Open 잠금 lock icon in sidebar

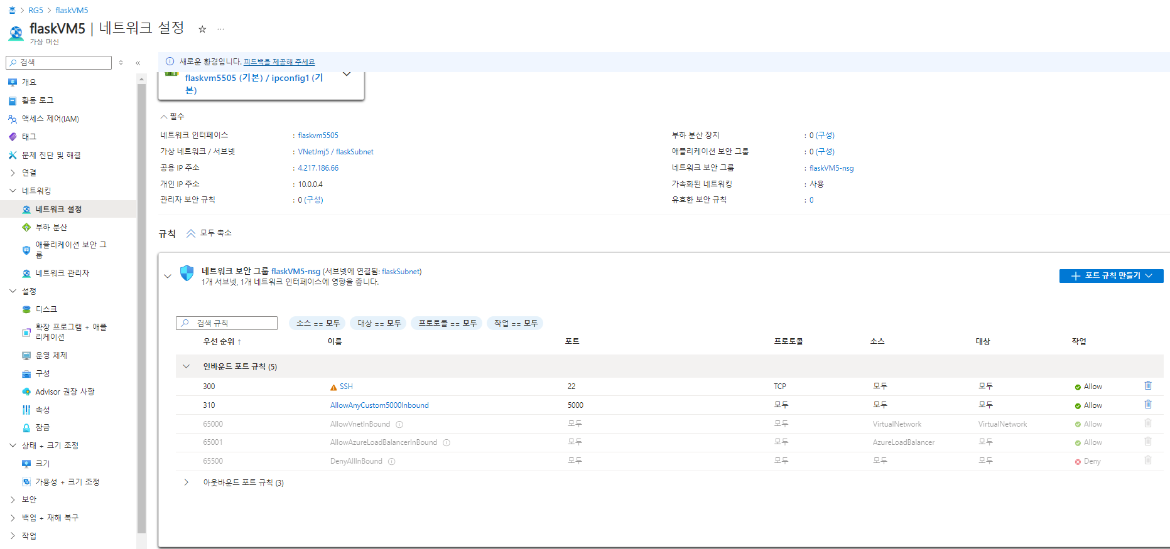coord(26,428)
